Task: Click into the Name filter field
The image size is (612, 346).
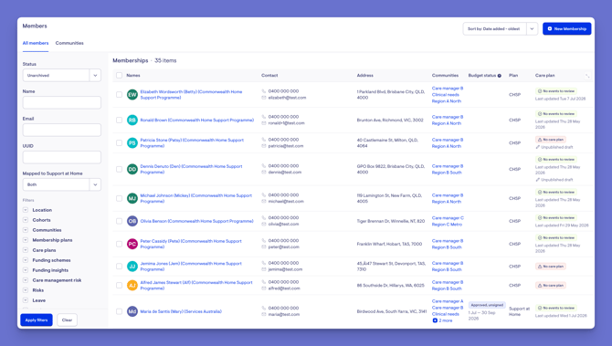Action: 62,102
